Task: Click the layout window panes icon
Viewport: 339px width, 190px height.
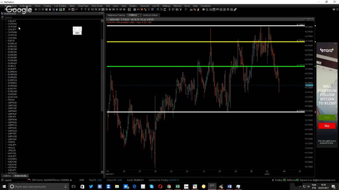Action: 129,9
